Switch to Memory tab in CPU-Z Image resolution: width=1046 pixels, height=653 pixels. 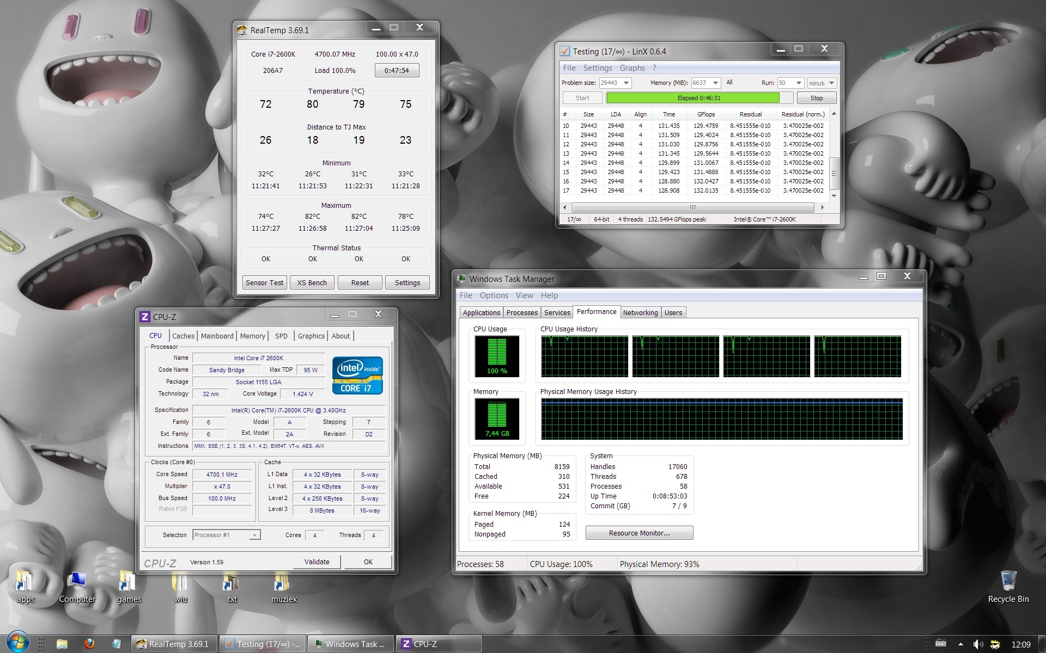tap(252, 336)
